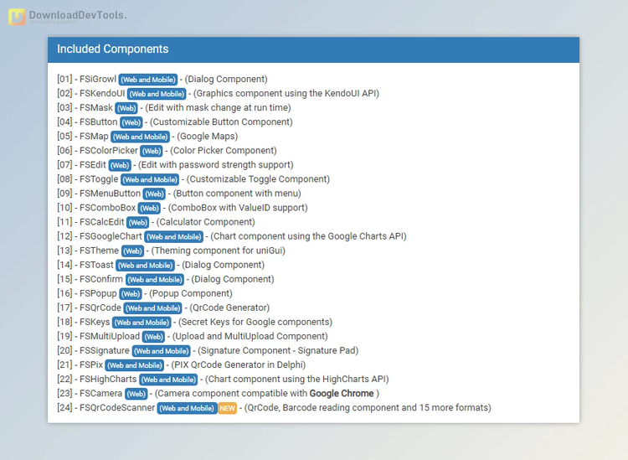Click the Web badge beside FSCalcEdit
628x460 pixels.
[138, 222]
